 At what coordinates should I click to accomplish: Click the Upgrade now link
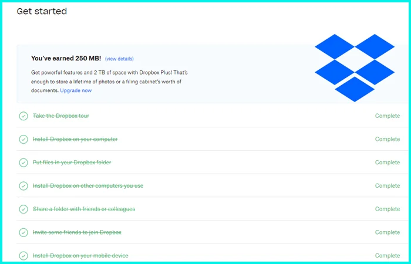click(x=76, y=90)
